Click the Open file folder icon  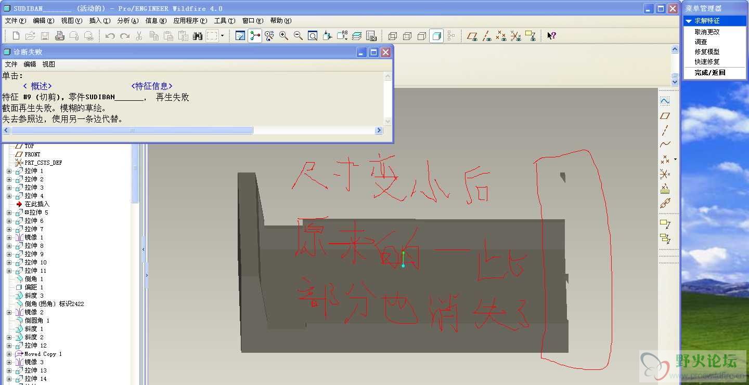30,36
